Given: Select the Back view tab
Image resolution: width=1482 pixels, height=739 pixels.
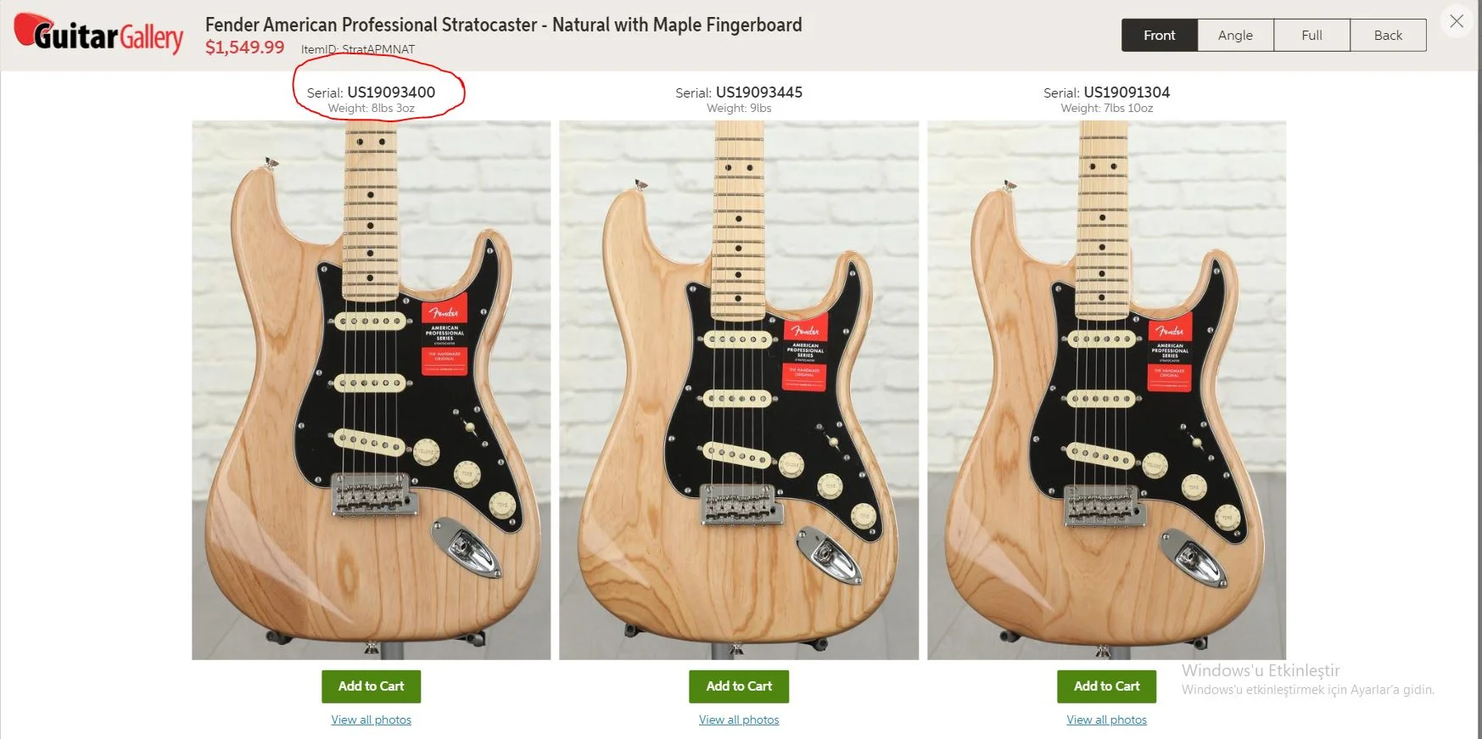Looking at the screenshot, I should coord(1388,35).
